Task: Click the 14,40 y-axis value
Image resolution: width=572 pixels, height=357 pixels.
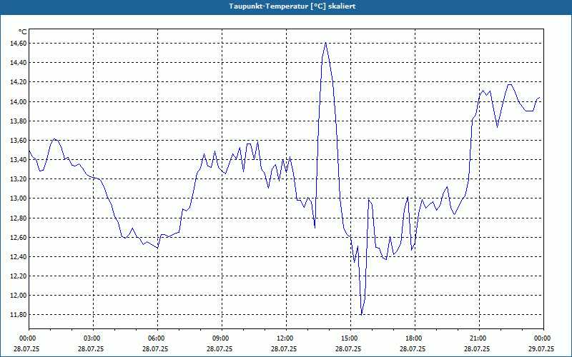Action: (19, 63)
